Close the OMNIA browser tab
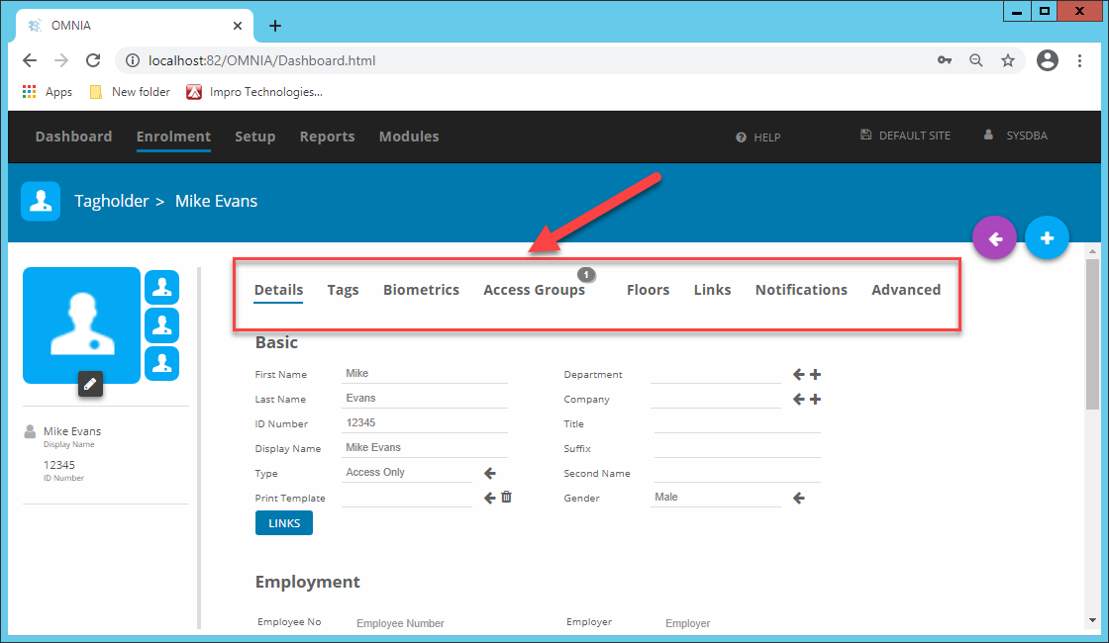The image size is (1109, 643). [238, 26]
